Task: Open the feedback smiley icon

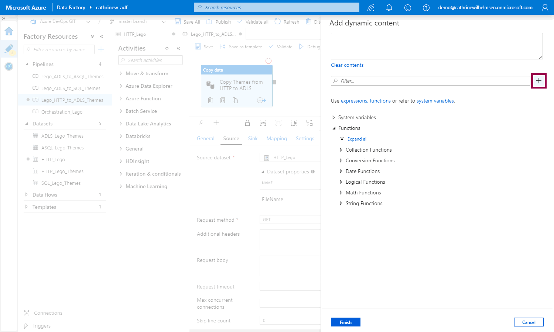Action: pos(407,8)
